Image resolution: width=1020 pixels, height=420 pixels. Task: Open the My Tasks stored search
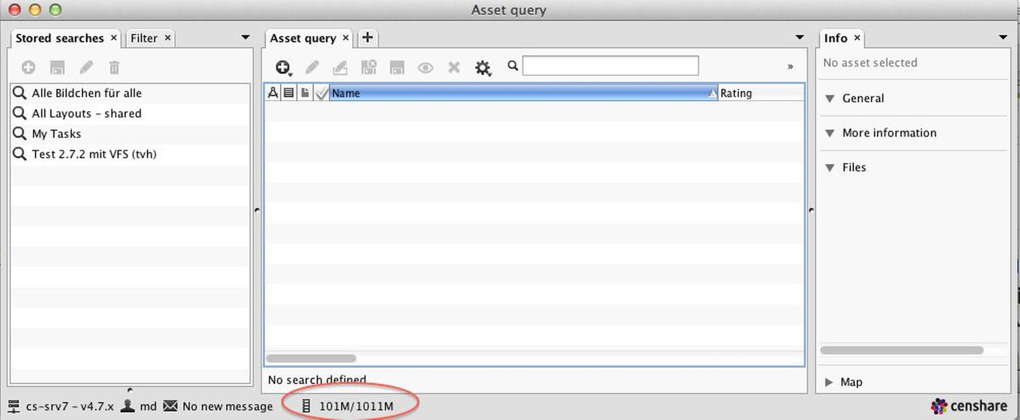click(56, 134)
